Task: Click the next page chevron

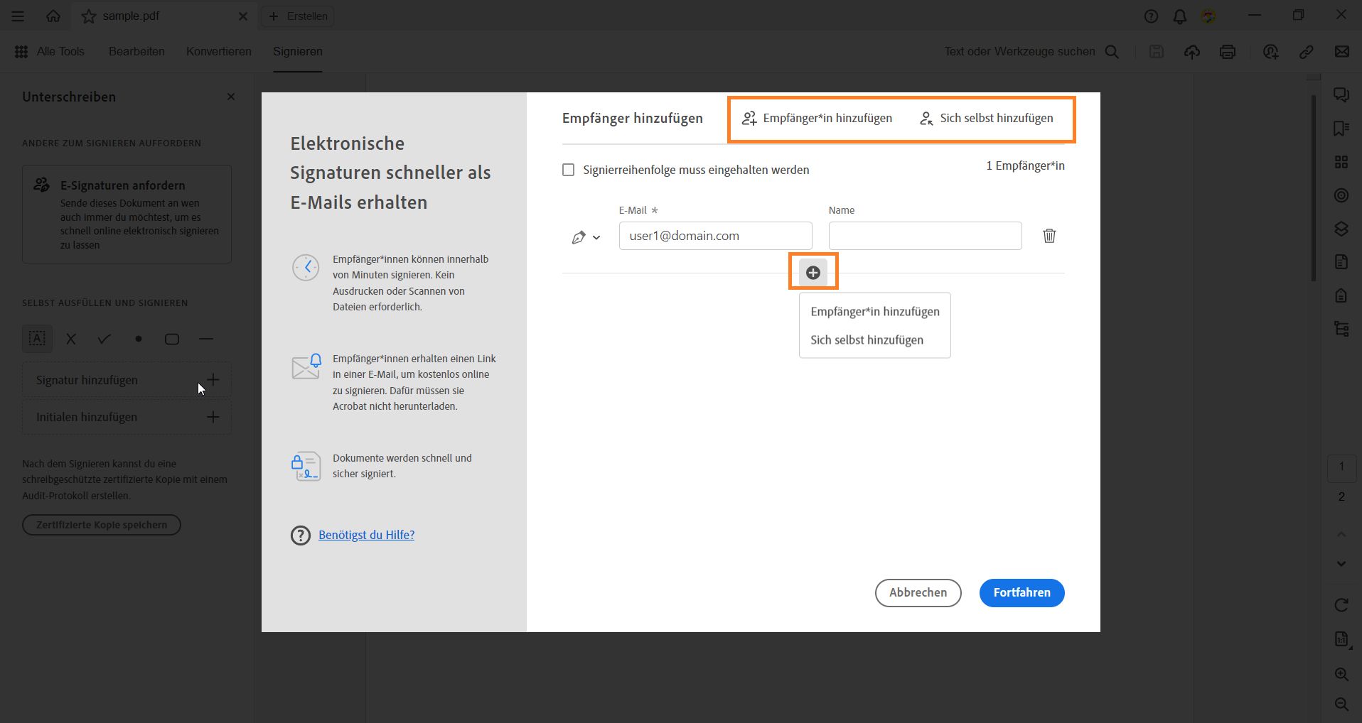Action: 1341,563
